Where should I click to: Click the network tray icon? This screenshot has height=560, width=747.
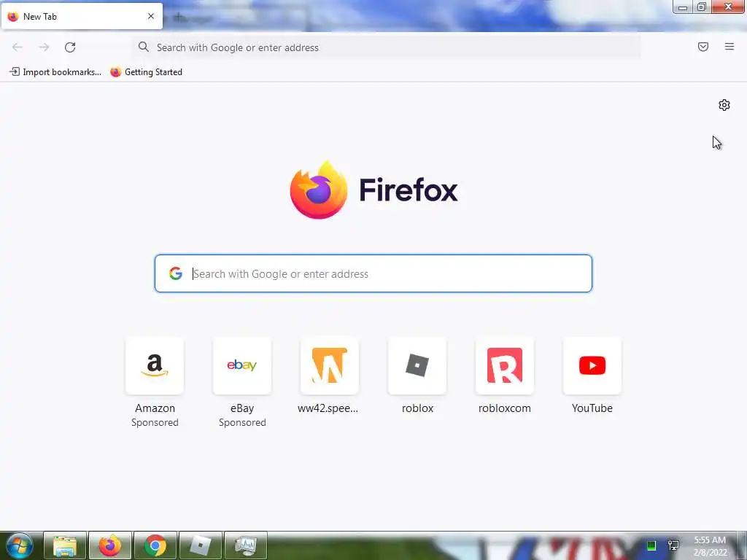point(673,545)
